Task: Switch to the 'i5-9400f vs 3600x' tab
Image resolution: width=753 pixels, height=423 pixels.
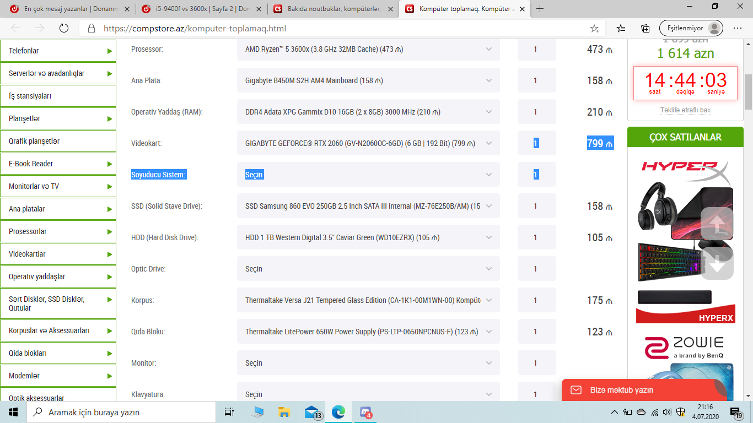Action: pos(201,9)
